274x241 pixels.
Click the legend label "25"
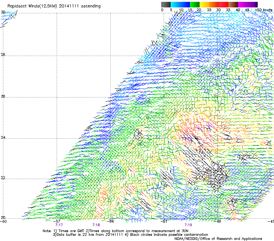[209, 10]
